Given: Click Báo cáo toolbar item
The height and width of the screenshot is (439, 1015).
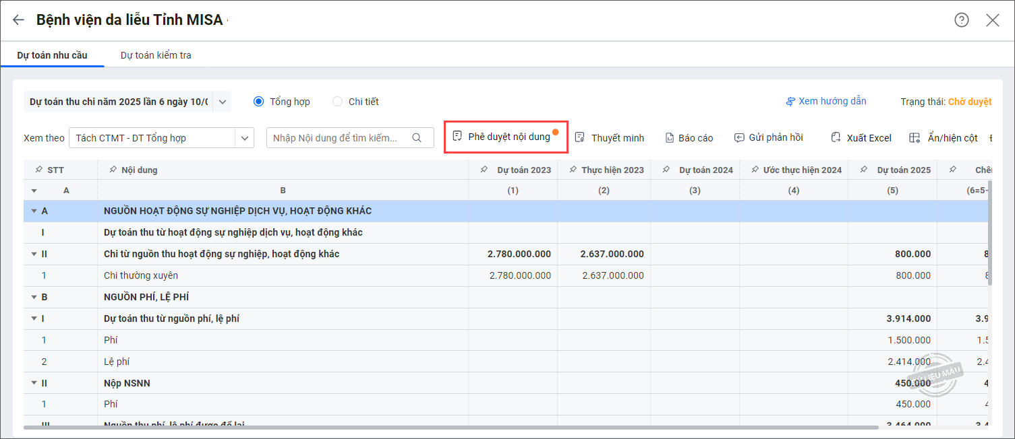Looking at the screenshot, I should coord(689,138).
